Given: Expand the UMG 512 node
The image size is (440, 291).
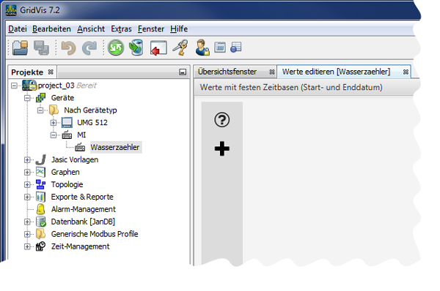Looking at the screenshot, I should point(54,123).
